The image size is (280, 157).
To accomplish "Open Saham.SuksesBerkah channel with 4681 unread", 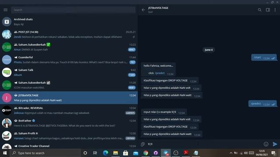I will point(69,85).
